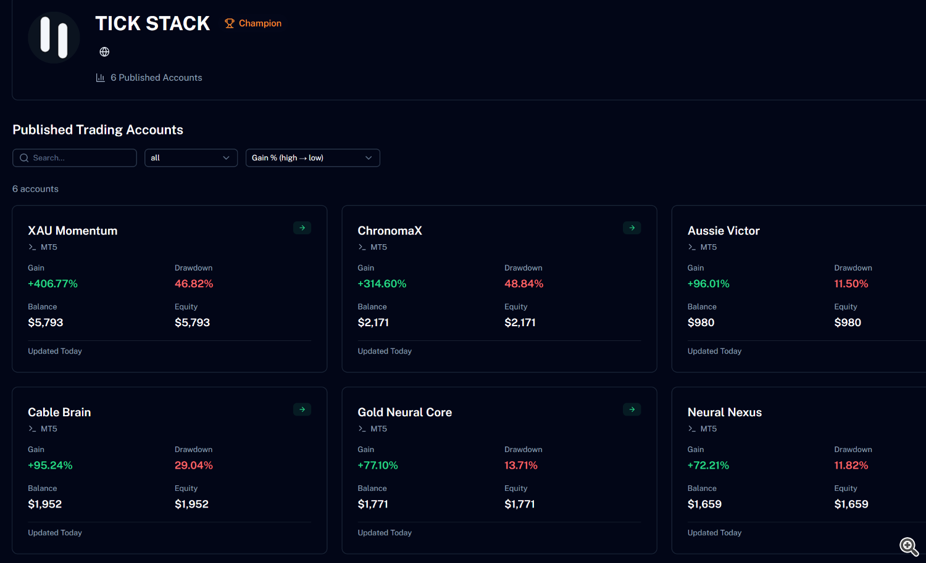Viewport: 926px width, 563px height.
Task: Click the Champion trophy badge
Action: 253,23
